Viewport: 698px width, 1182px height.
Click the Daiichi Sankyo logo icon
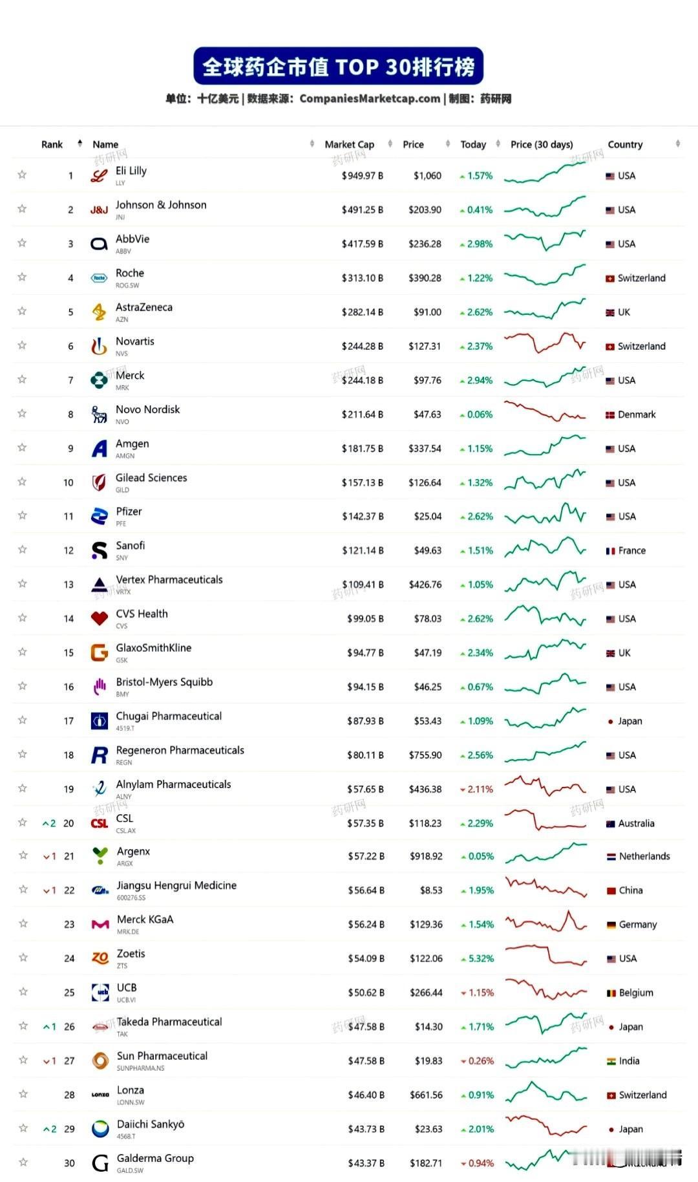(100, 1128)
